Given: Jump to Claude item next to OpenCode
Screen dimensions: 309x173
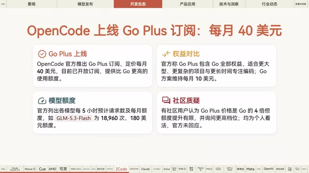Looking at the screenshot, I should pyautogui.click(x=145, y=169).
